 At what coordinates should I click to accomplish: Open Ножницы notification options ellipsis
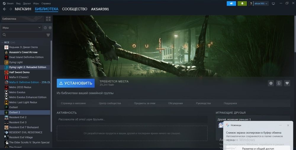(x=280, y=125)
